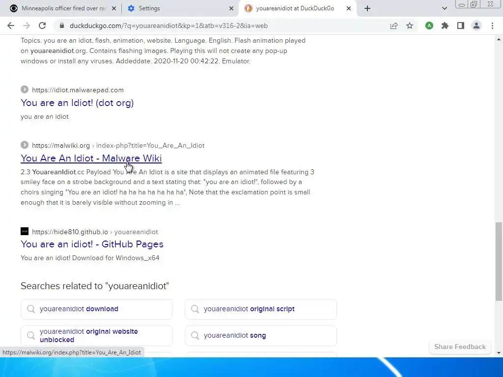
Task: Open Chrome's three-dot menu
Action: [492, 26]
